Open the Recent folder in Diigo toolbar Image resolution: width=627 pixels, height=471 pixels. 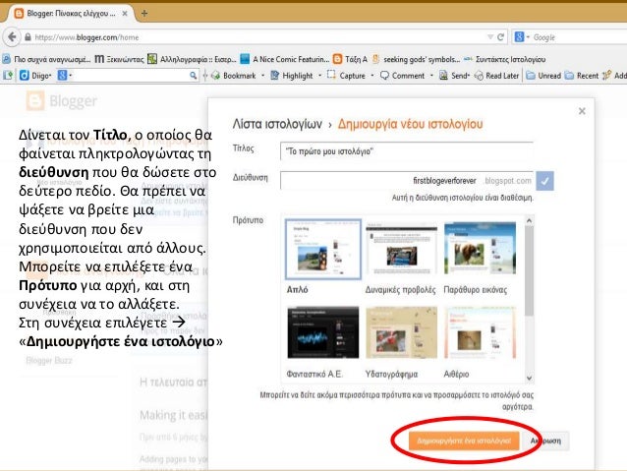coord(582,76)
